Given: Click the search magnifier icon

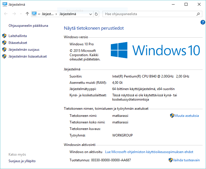Looking at the screenshot, I should tap(198, 14).
